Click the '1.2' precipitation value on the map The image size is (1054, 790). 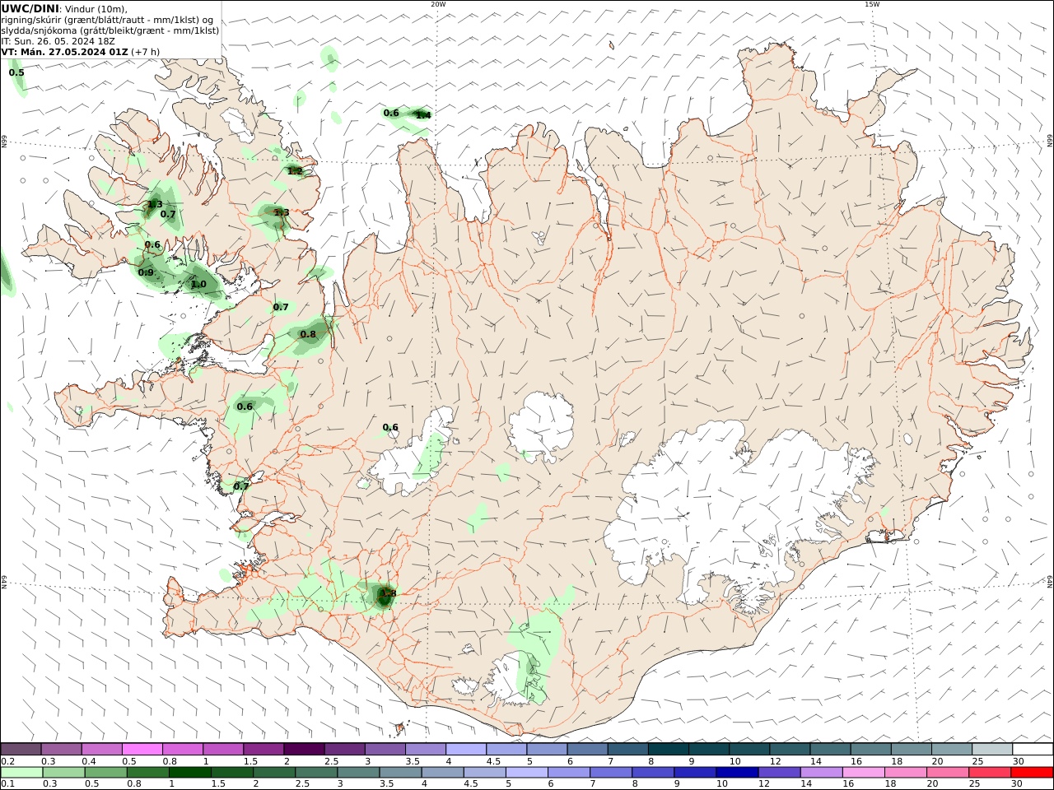pos(295,171)
